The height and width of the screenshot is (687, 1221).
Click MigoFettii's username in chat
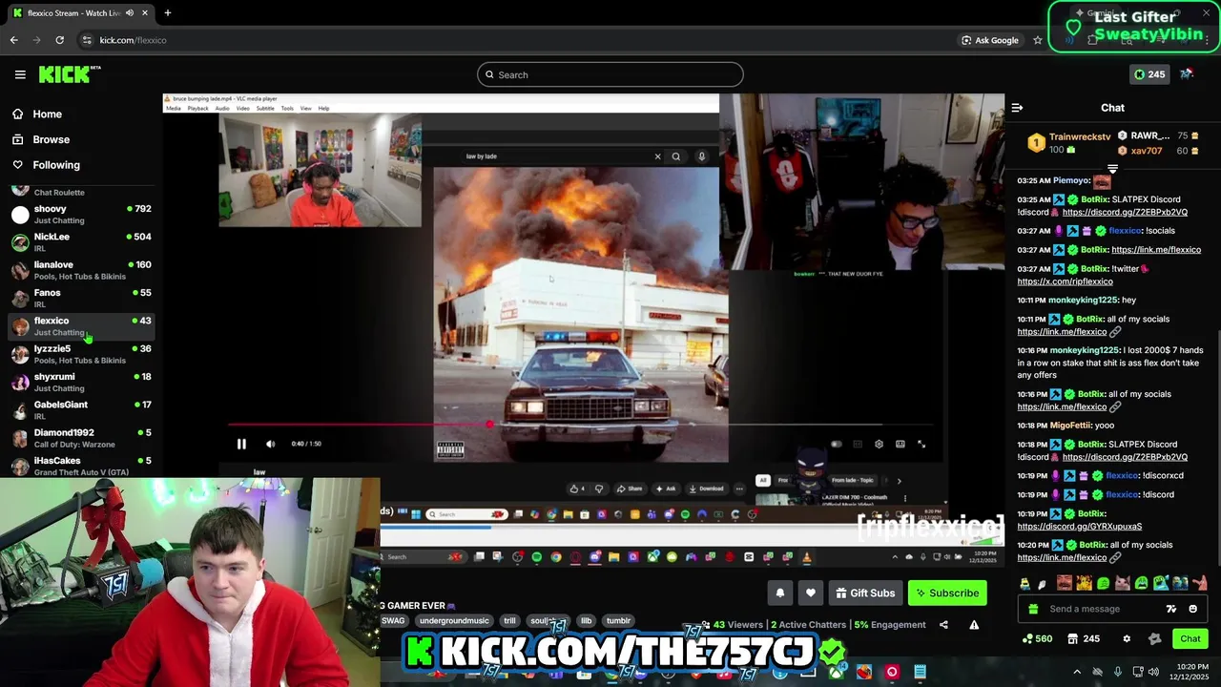pos(1069,426)
